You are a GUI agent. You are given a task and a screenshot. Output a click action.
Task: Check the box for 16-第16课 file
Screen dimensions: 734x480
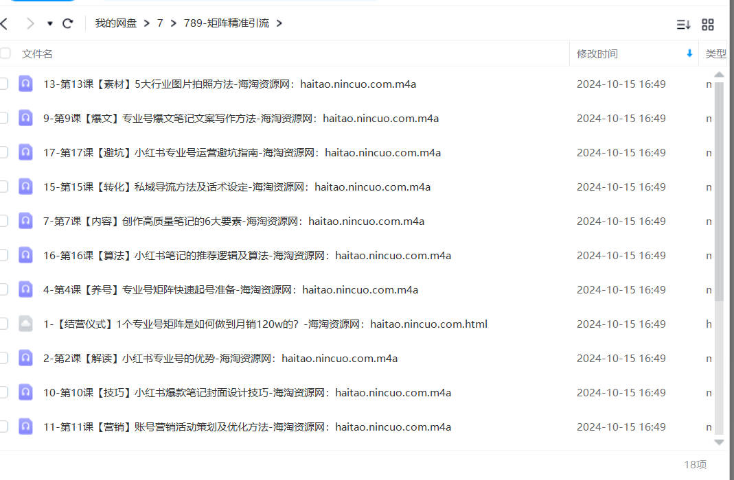point(3,255)
